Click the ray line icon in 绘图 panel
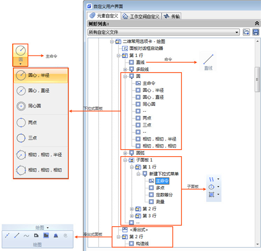The width and height of the screenshot is (261, 251). tap(17, 235)
